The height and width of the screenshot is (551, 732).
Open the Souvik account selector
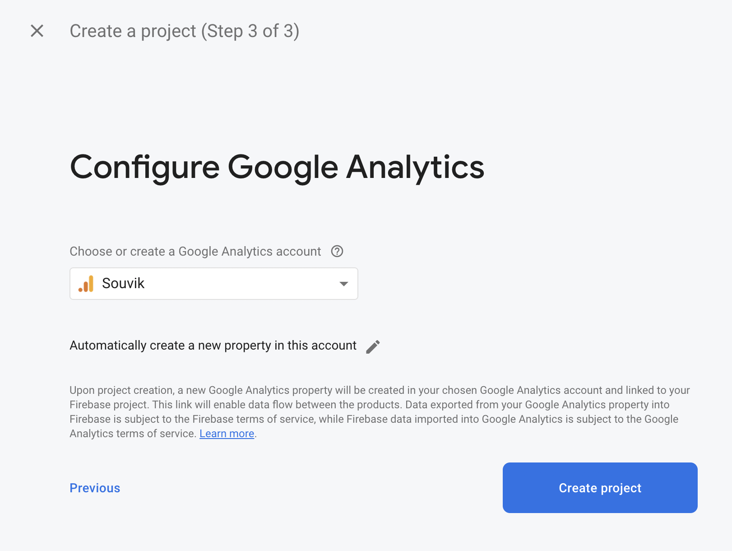(213, 284)
